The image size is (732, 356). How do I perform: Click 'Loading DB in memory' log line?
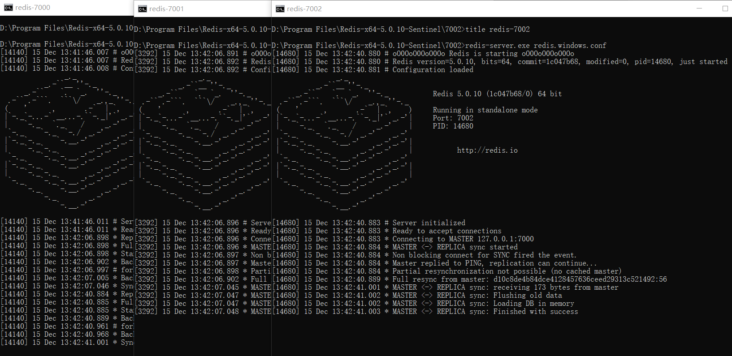pyautogui.click(x=423, y=304)
